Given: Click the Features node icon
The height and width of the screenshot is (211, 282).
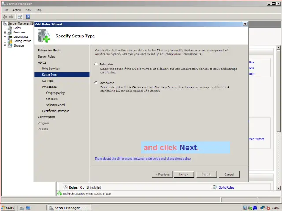Looking at the screenshot, I should pos(10,32).
